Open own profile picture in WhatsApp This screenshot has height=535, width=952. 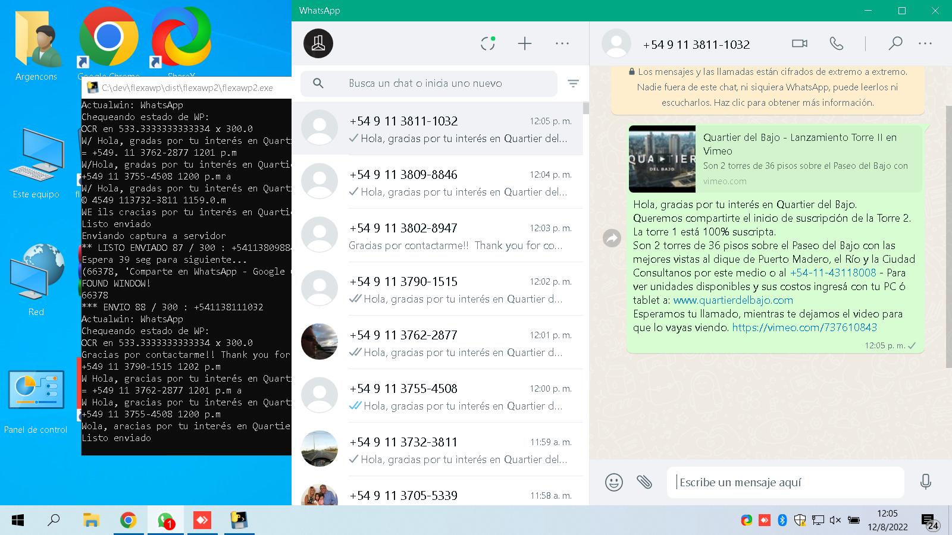pyautogui.click(x=318, y=43)
